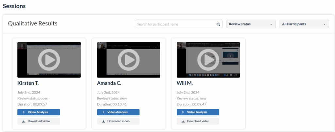This screenshot has height=132, width=335.
Task: Play Amanda C.'s session video
Action: pyautogui.click(x=129, y=60)
